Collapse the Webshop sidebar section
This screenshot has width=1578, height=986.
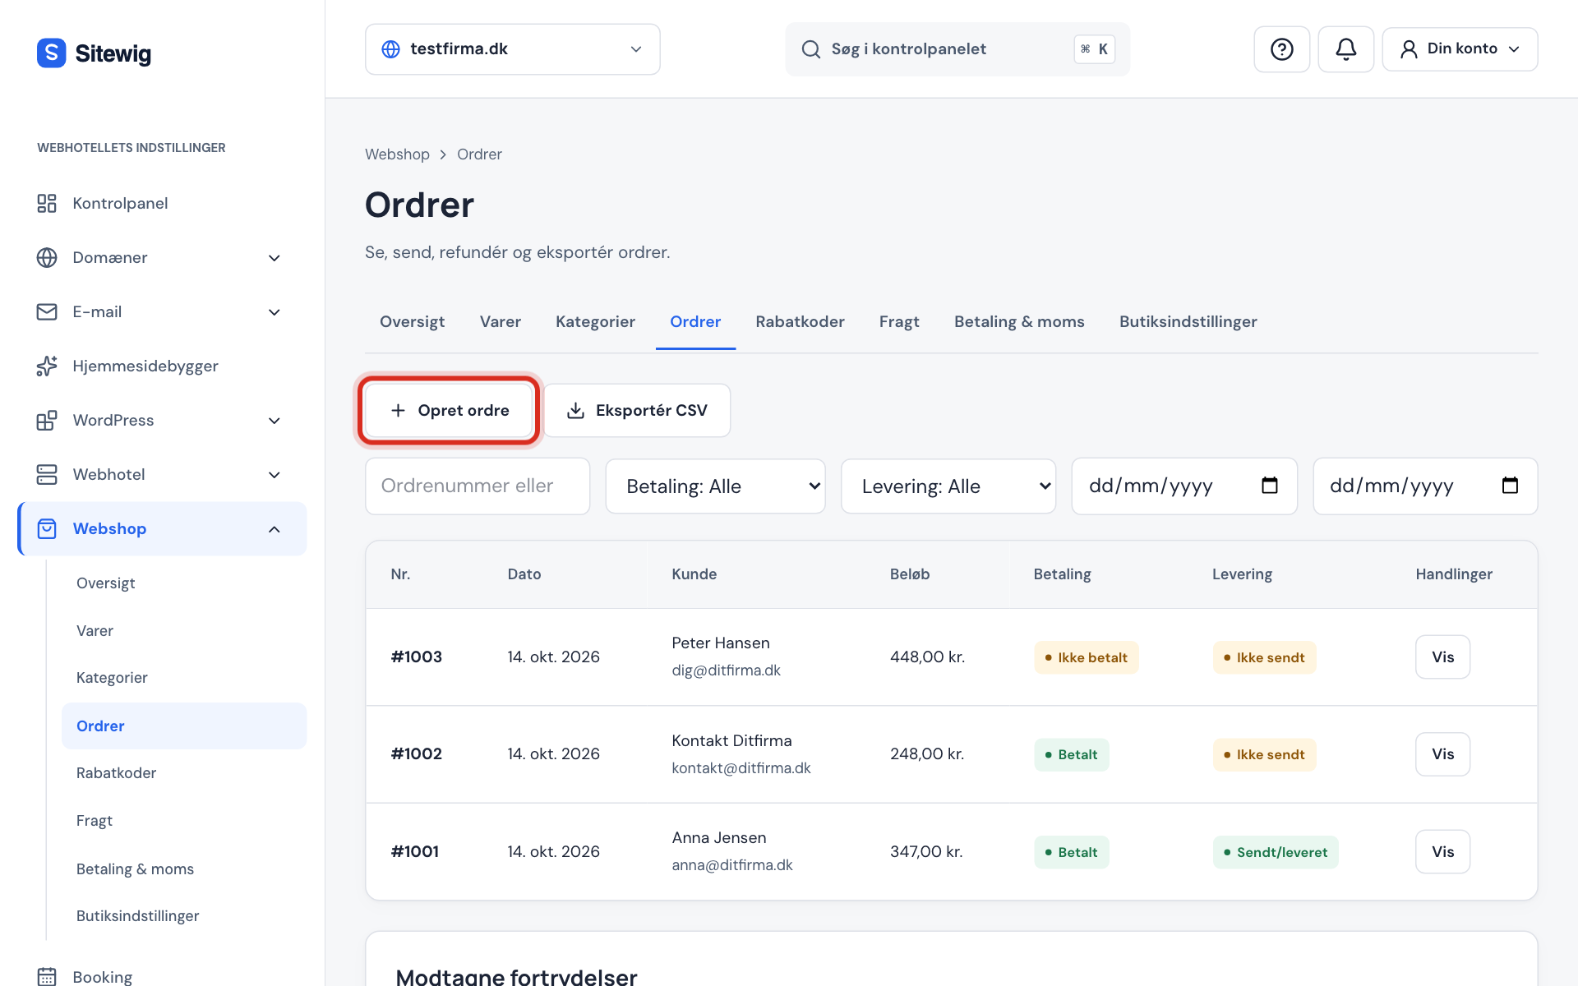click(x=275, y=529)
